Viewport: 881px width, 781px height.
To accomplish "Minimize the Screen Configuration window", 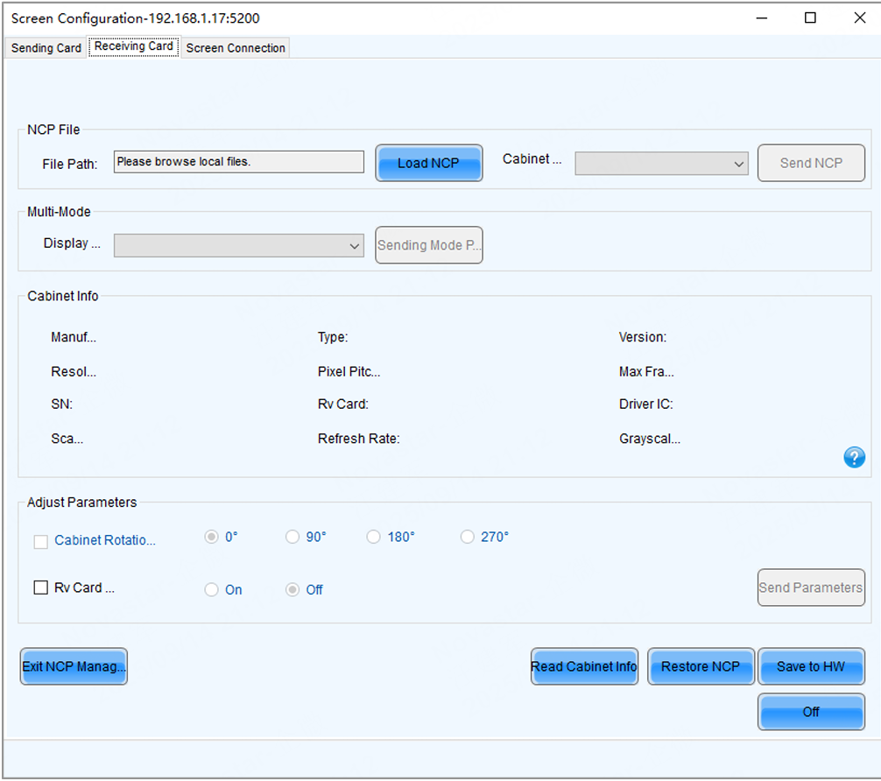I will tap(760, 18).
